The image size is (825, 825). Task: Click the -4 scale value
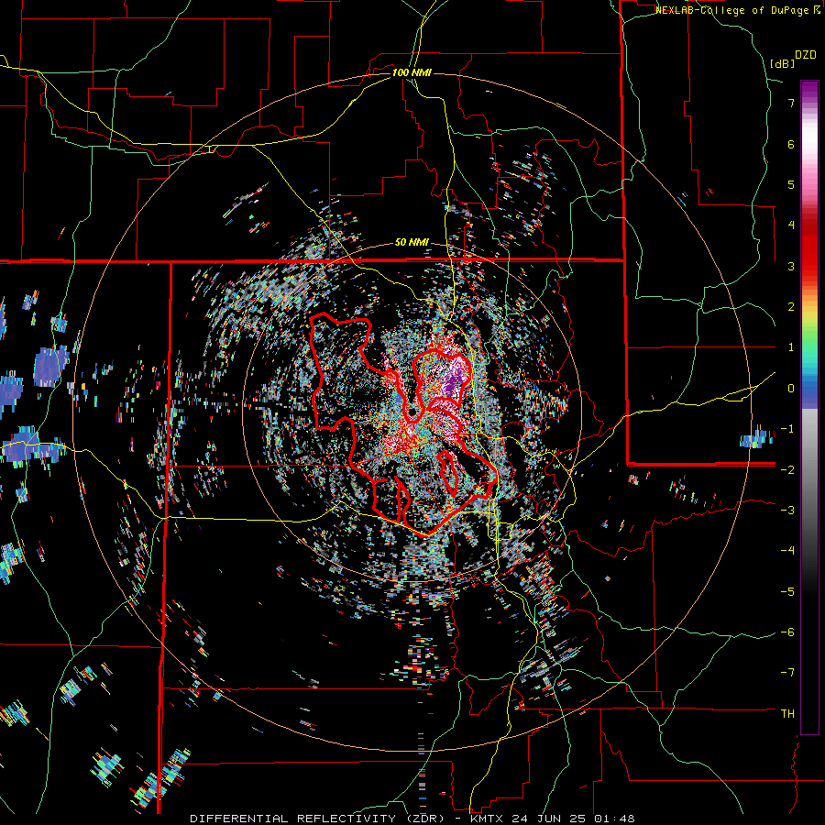tap(787, 550)
